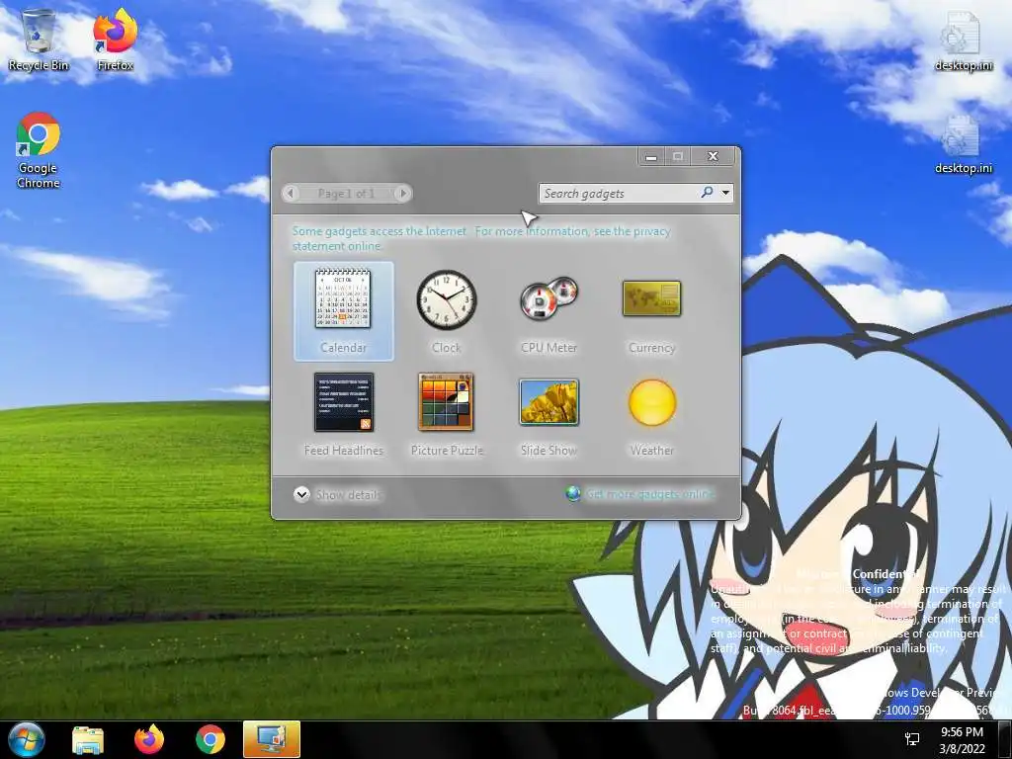Viewport: 1012px width, 759px height.
Task: Select the Weather gadget icon
Action: coord(652,403)
